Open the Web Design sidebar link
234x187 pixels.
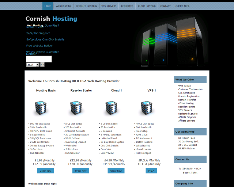[184, 86]
